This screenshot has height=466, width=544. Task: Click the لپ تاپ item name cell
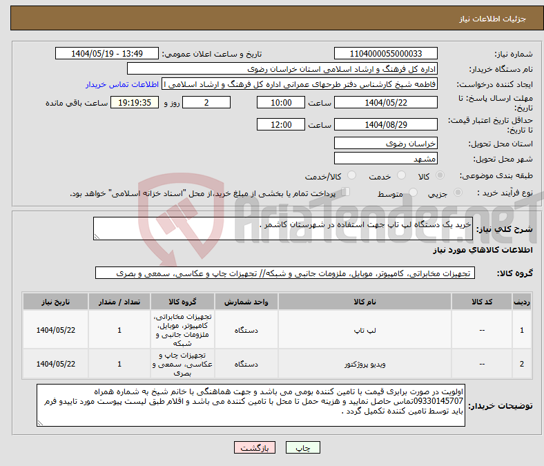[x=365, y=330]
